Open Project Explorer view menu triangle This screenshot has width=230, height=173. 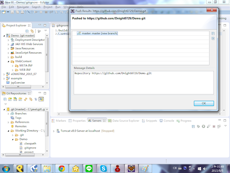[46, 31]
